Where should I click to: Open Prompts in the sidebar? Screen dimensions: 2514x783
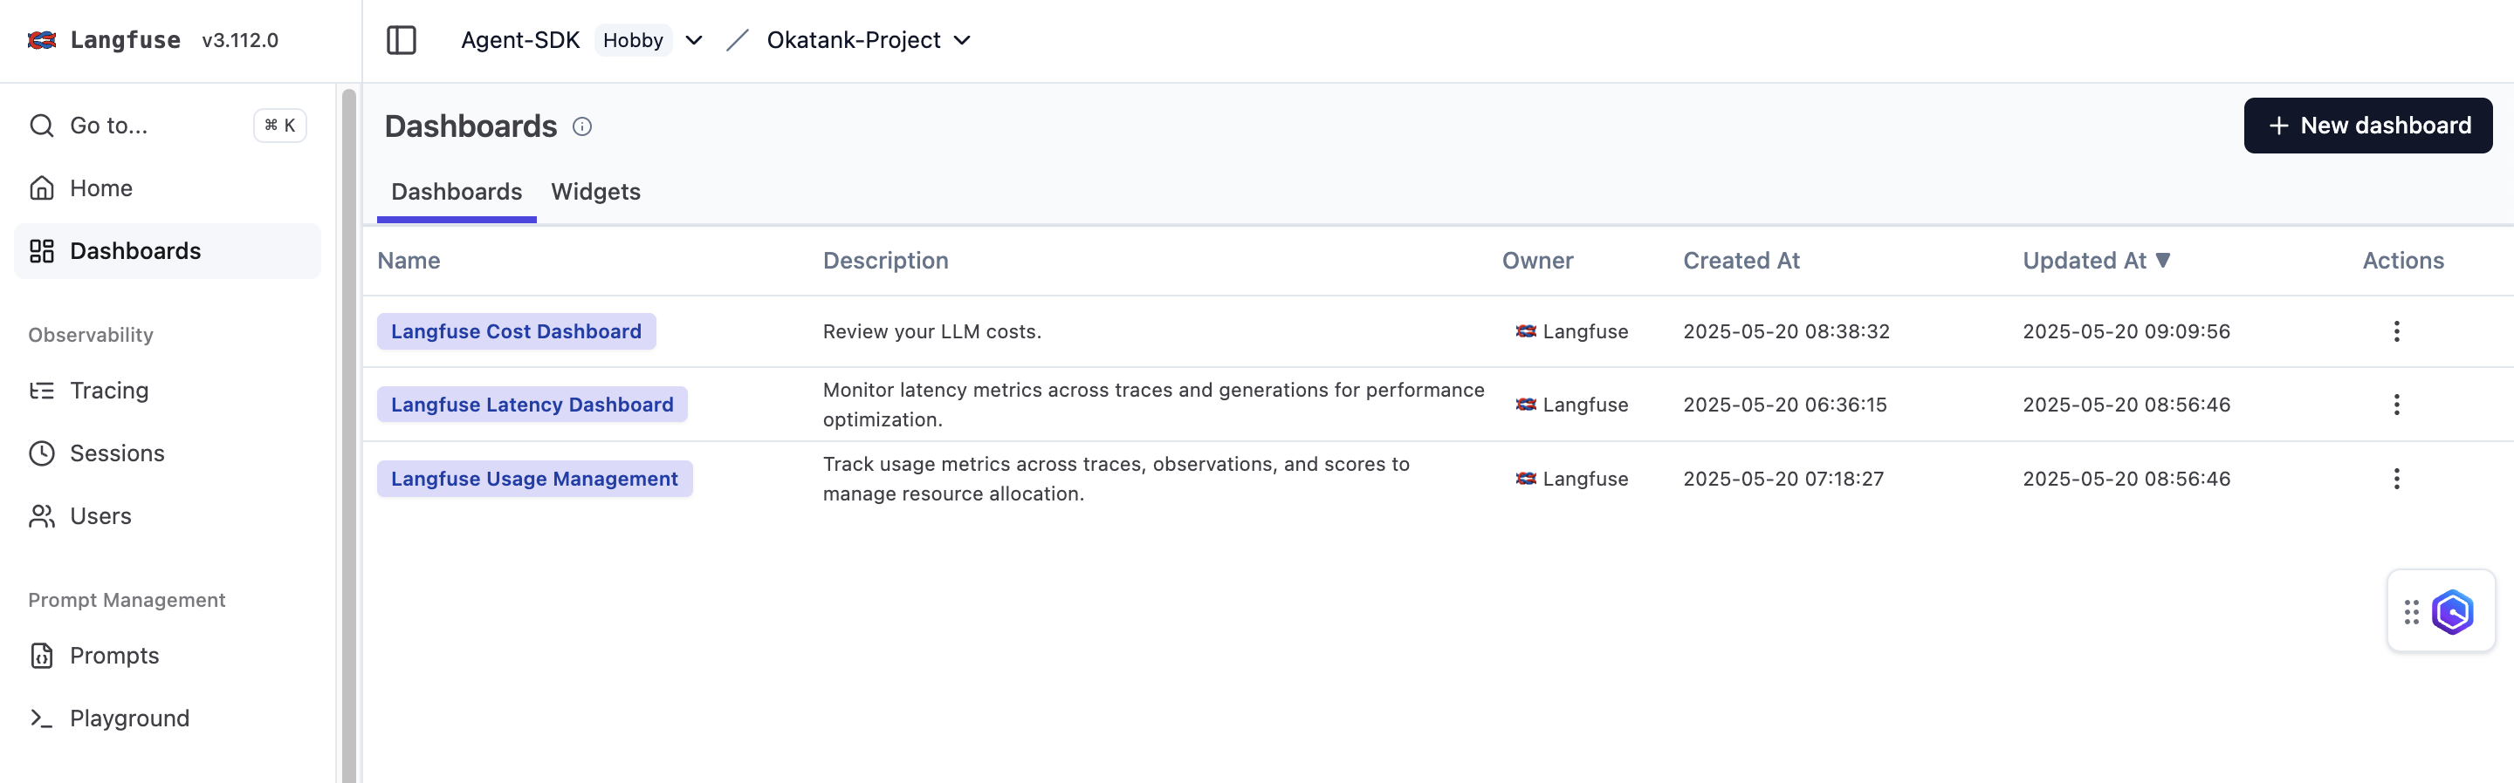(x=114, y=657)
